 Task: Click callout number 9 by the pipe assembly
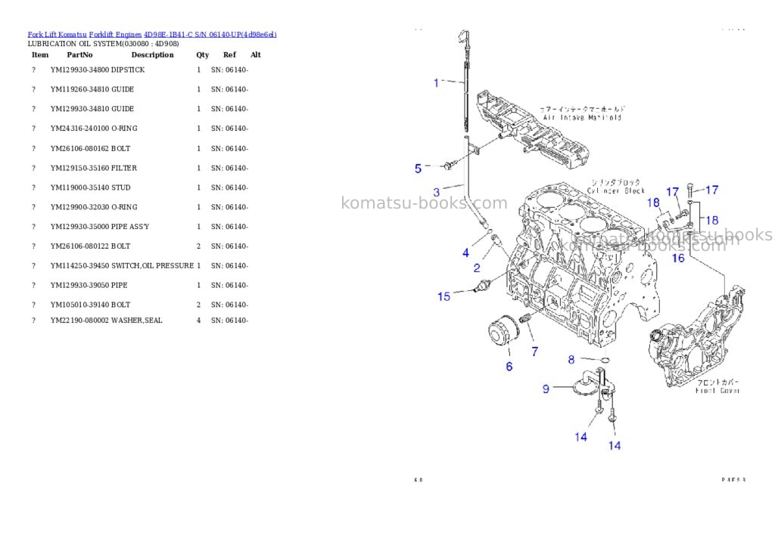point(546,389)
